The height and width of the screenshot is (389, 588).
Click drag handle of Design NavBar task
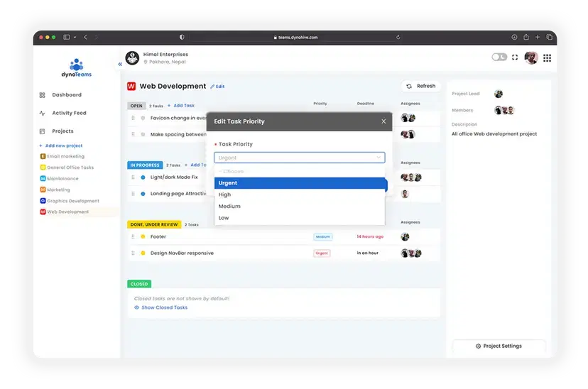[133, 253]
